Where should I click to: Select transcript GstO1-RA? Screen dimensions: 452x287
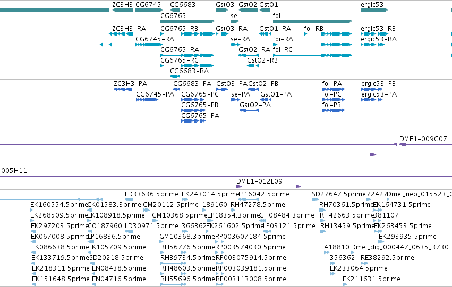pos(275,29)
